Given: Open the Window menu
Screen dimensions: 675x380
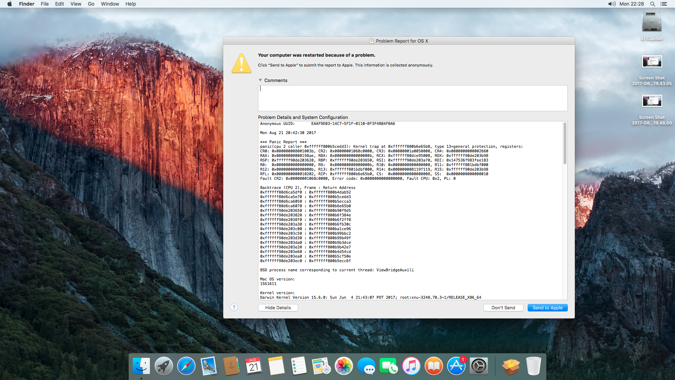Looking at the screenshot, I should 110,4.
